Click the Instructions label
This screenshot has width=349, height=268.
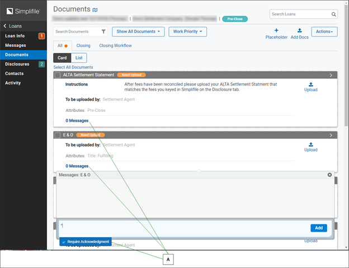pos(77,84)
